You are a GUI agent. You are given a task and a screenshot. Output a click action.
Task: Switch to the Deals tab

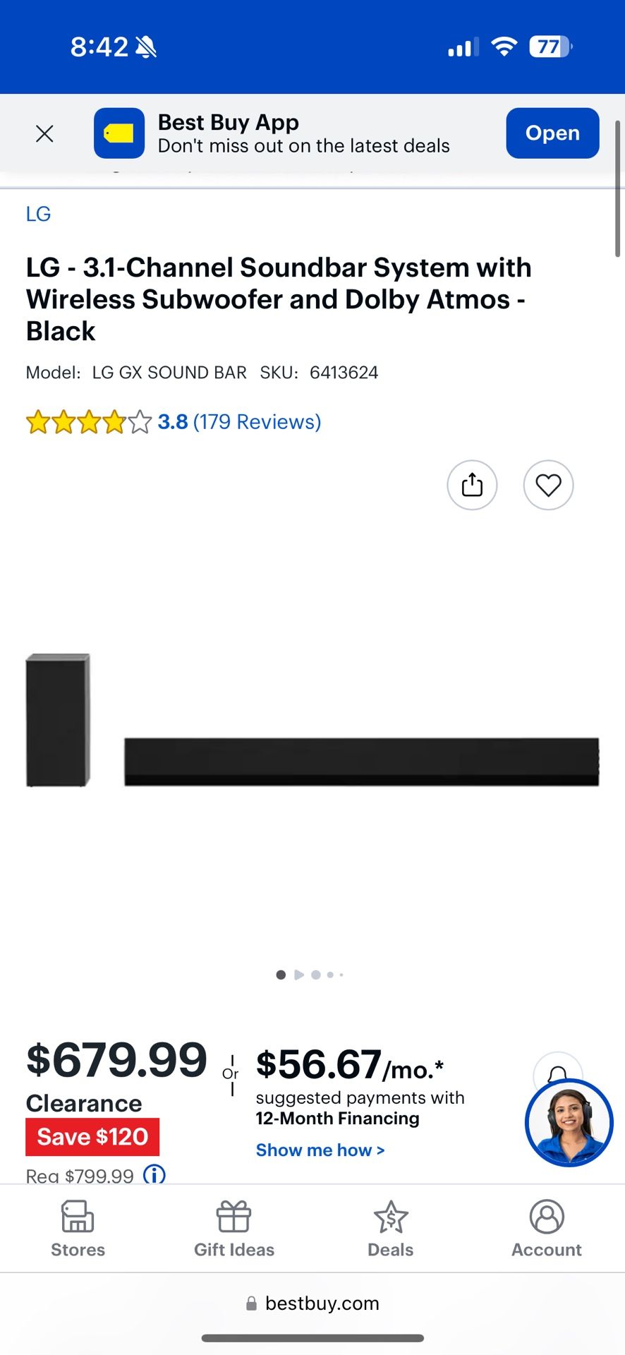tap(390, 1229)
